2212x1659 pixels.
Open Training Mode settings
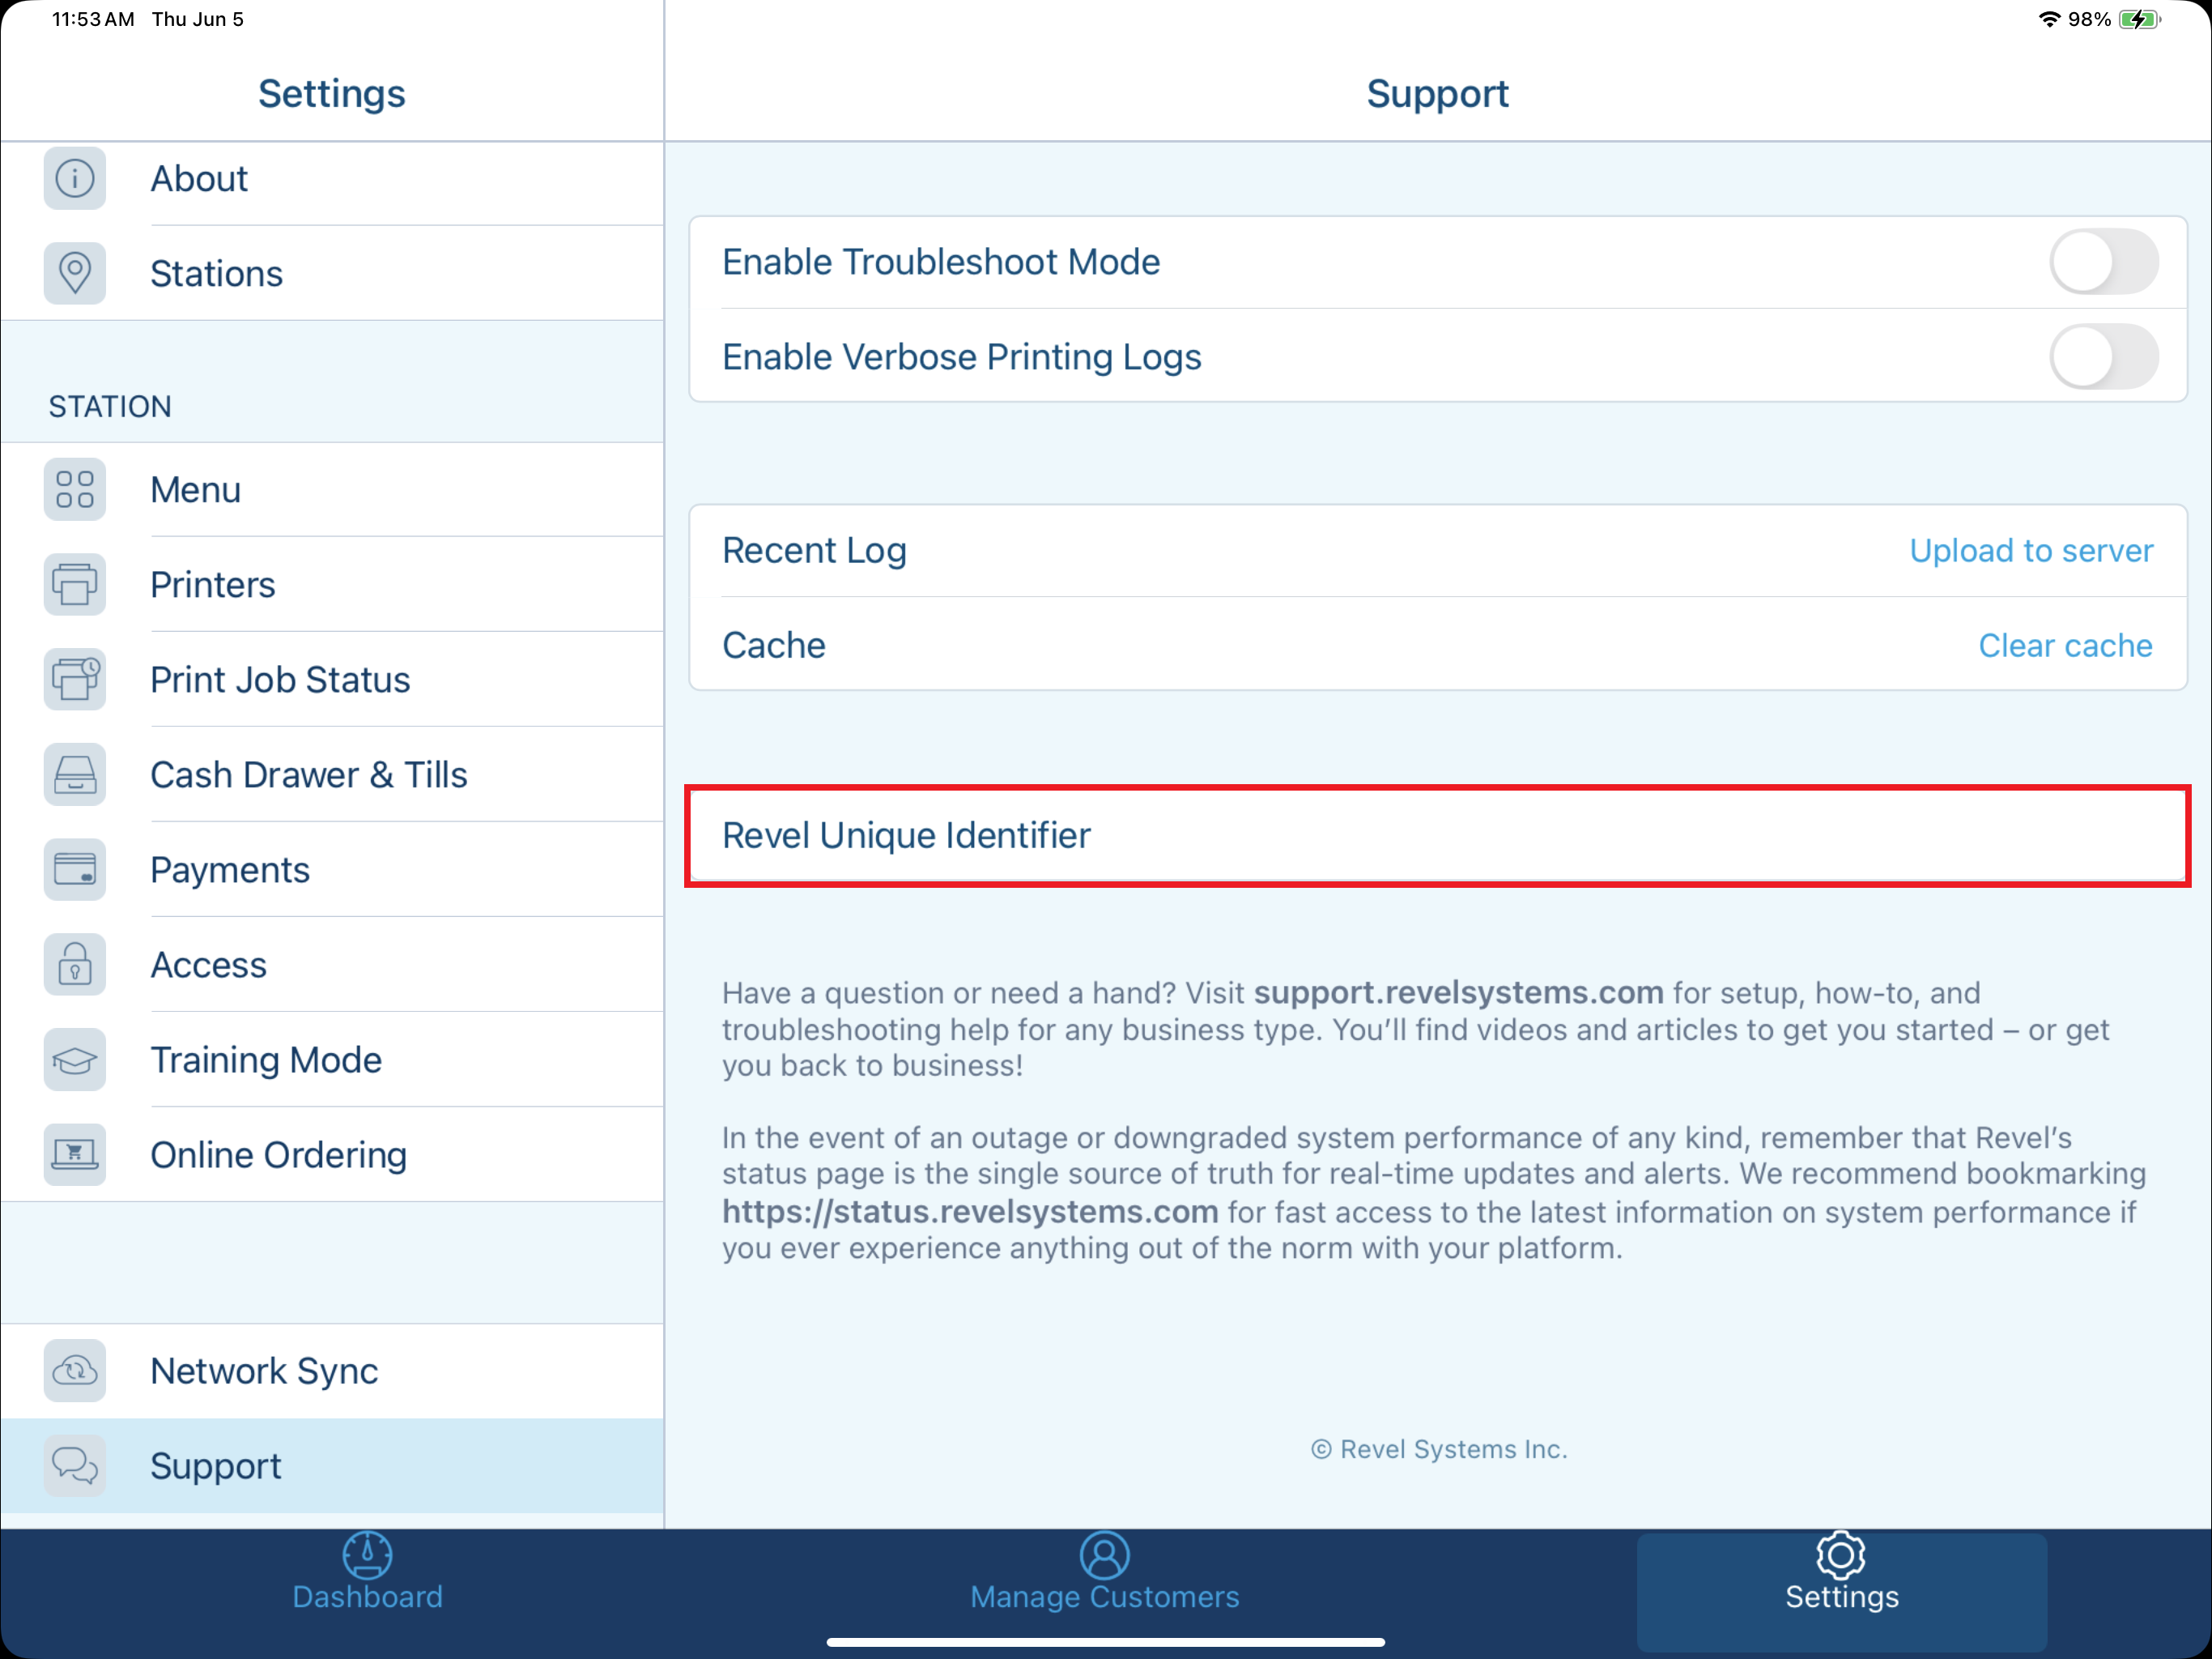click(332, 1060)
